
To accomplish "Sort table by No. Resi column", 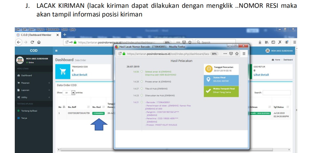I will pos(98,107).
